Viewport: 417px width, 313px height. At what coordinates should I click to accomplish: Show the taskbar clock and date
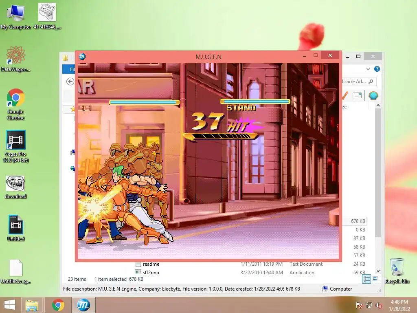pos(399,305)
